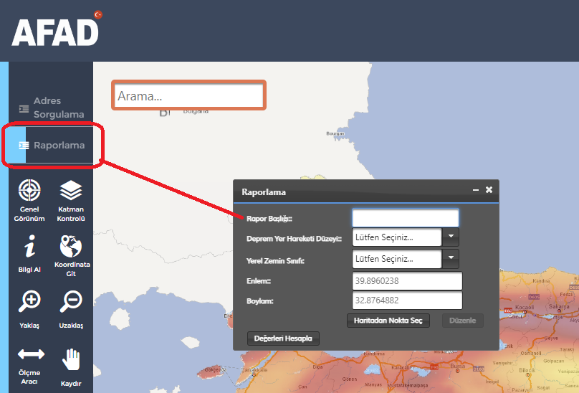Click the Haritadan Nokta Seç button
The height and width of the screenshot is (393, 579).
[x=388, y=321]
